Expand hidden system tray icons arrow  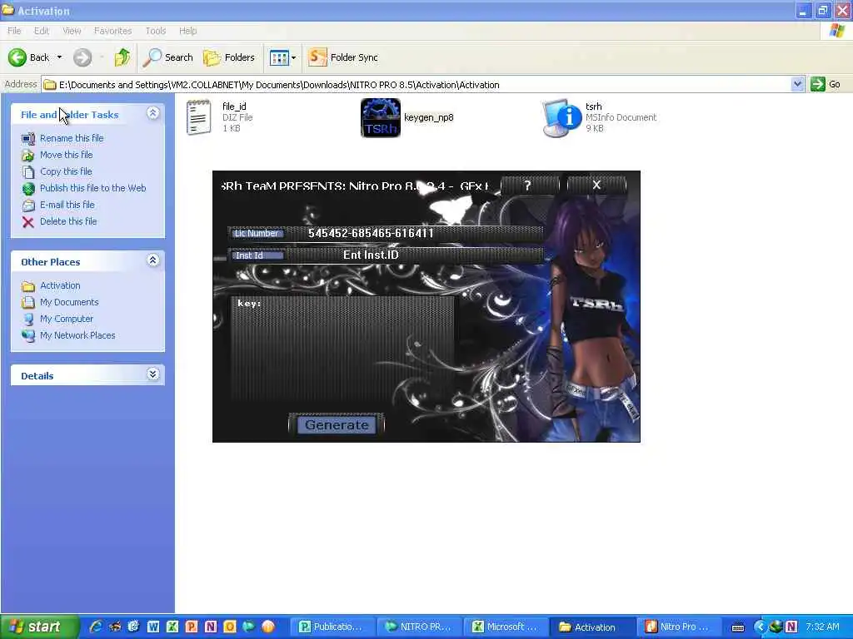[760, 627]
